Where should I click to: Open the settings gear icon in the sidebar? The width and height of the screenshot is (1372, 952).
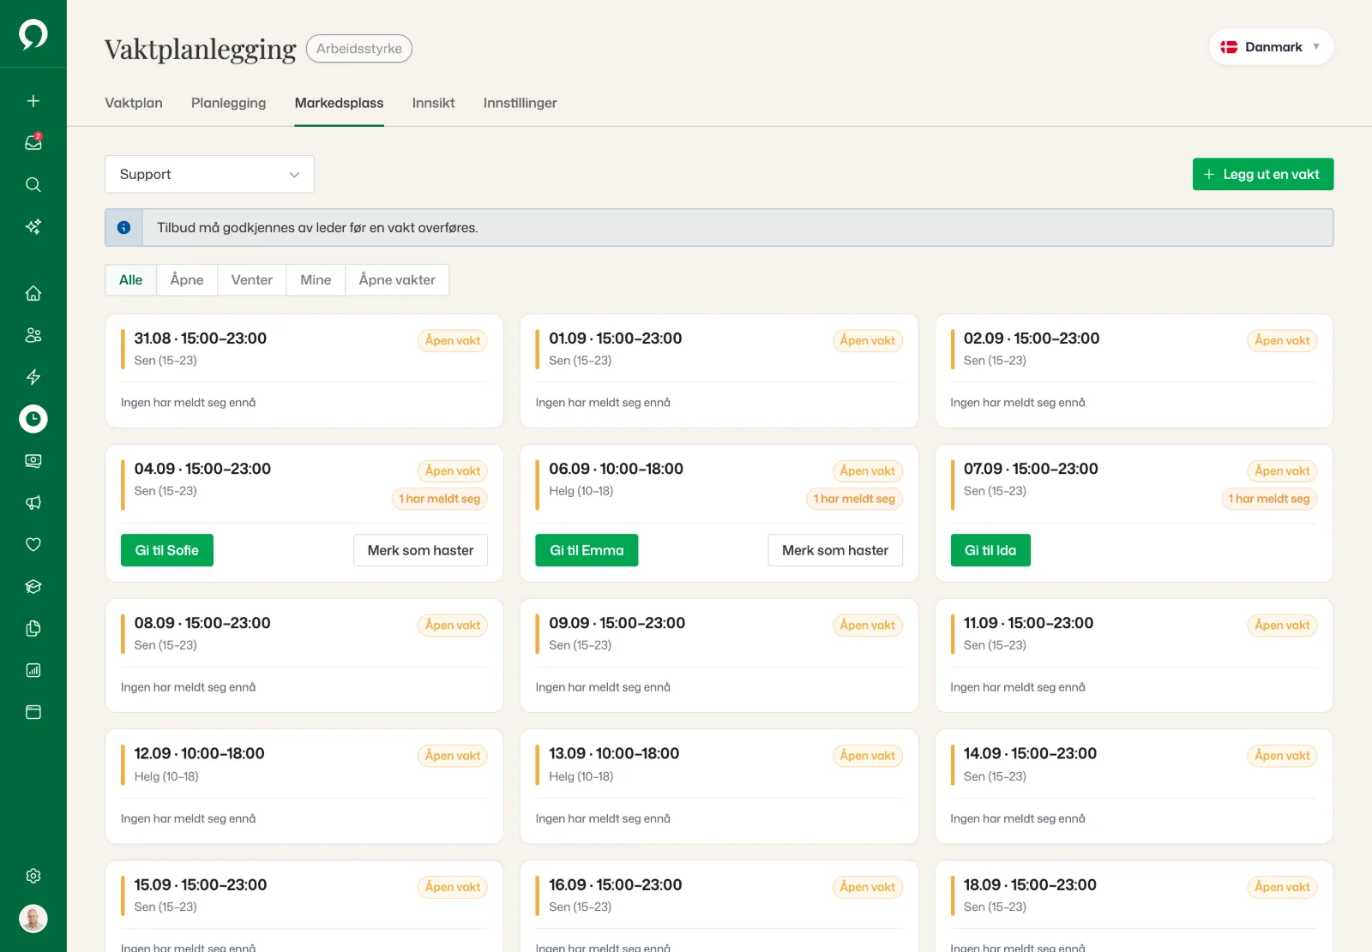(x=33, y=876)
